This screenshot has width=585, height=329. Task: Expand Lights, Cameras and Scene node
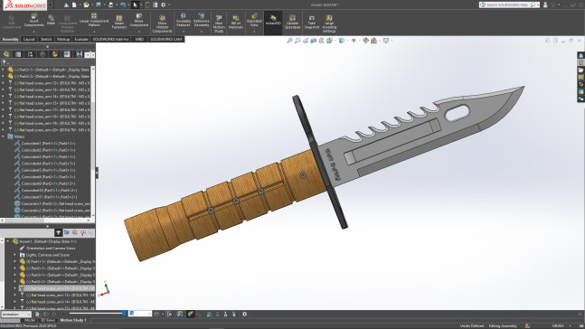tap(15, 255)
